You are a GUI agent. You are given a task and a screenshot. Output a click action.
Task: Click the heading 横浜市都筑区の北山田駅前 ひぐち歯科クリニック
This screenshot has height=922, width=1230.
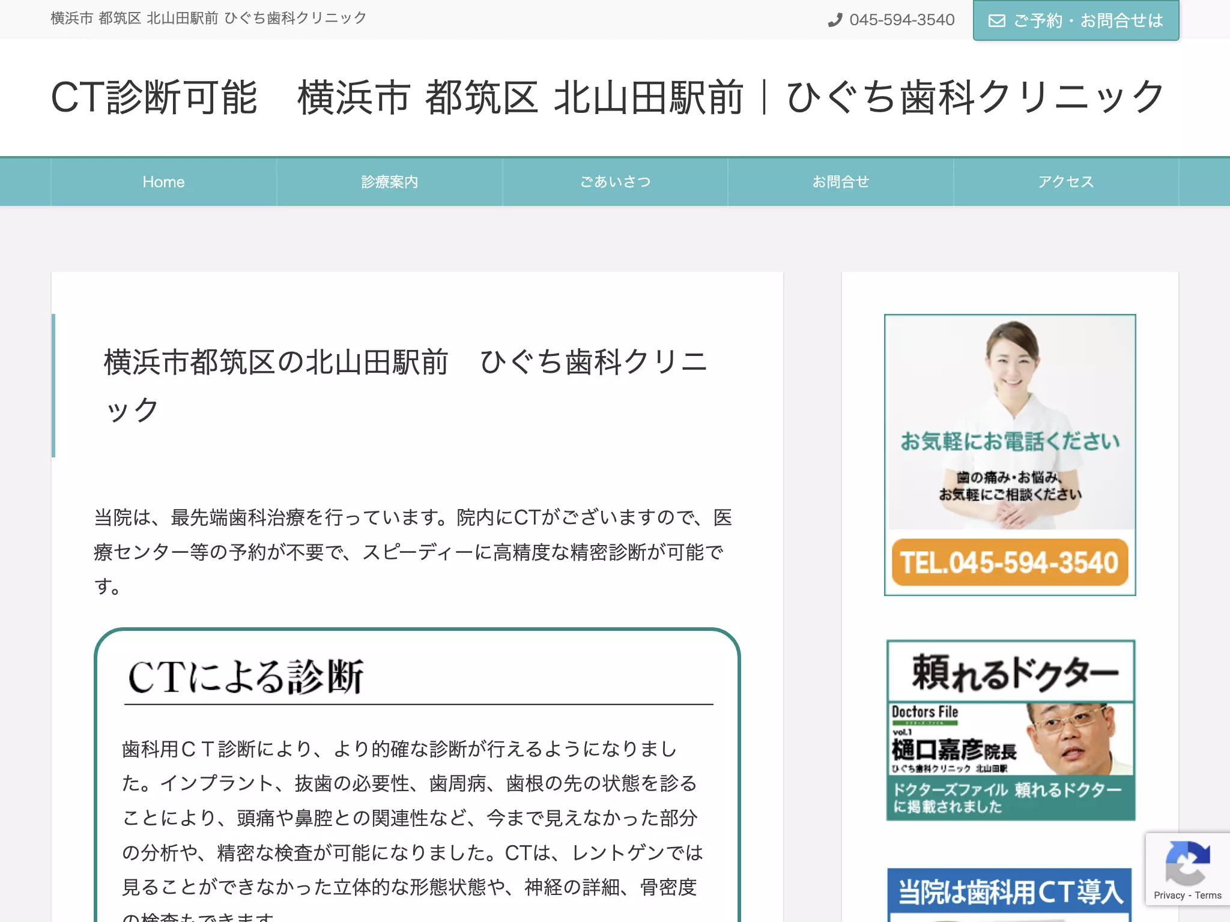coord(405,385)
